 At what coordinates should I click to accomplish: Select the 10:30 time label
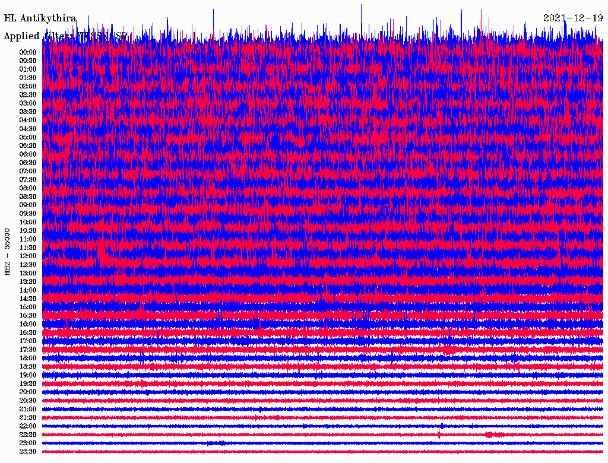tap(28, 231)
